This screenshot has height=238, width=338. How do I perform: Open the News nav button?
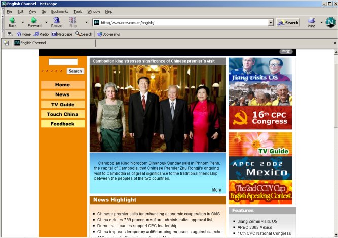63,94
